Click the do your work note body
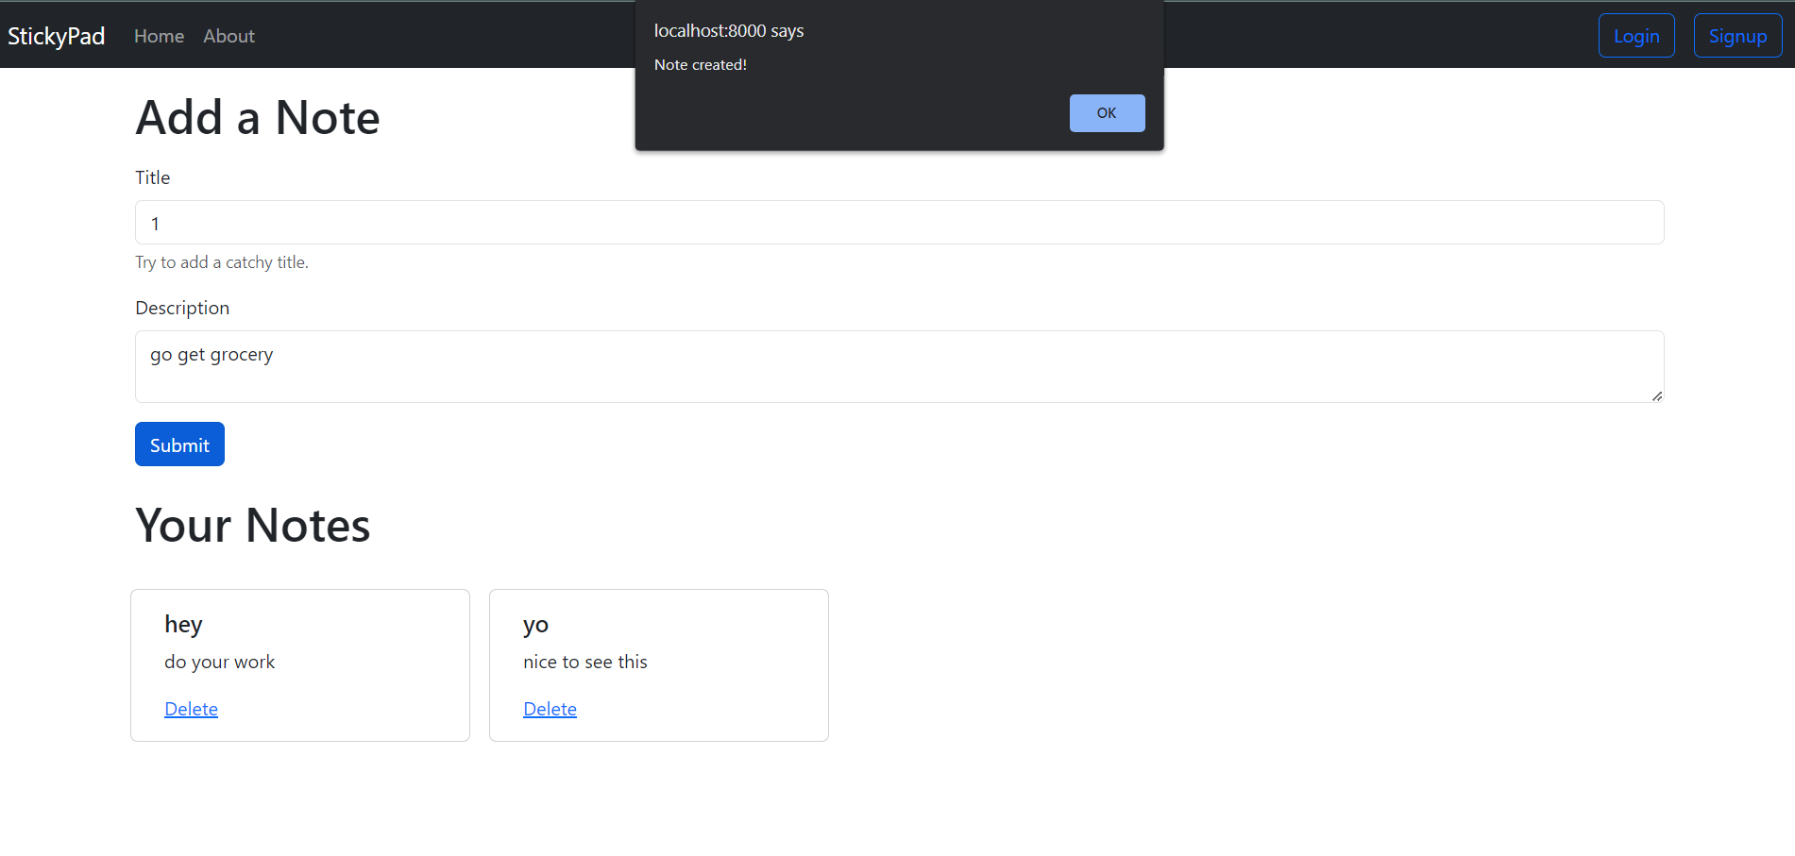The image size is (1795, 856). point(219,662)
